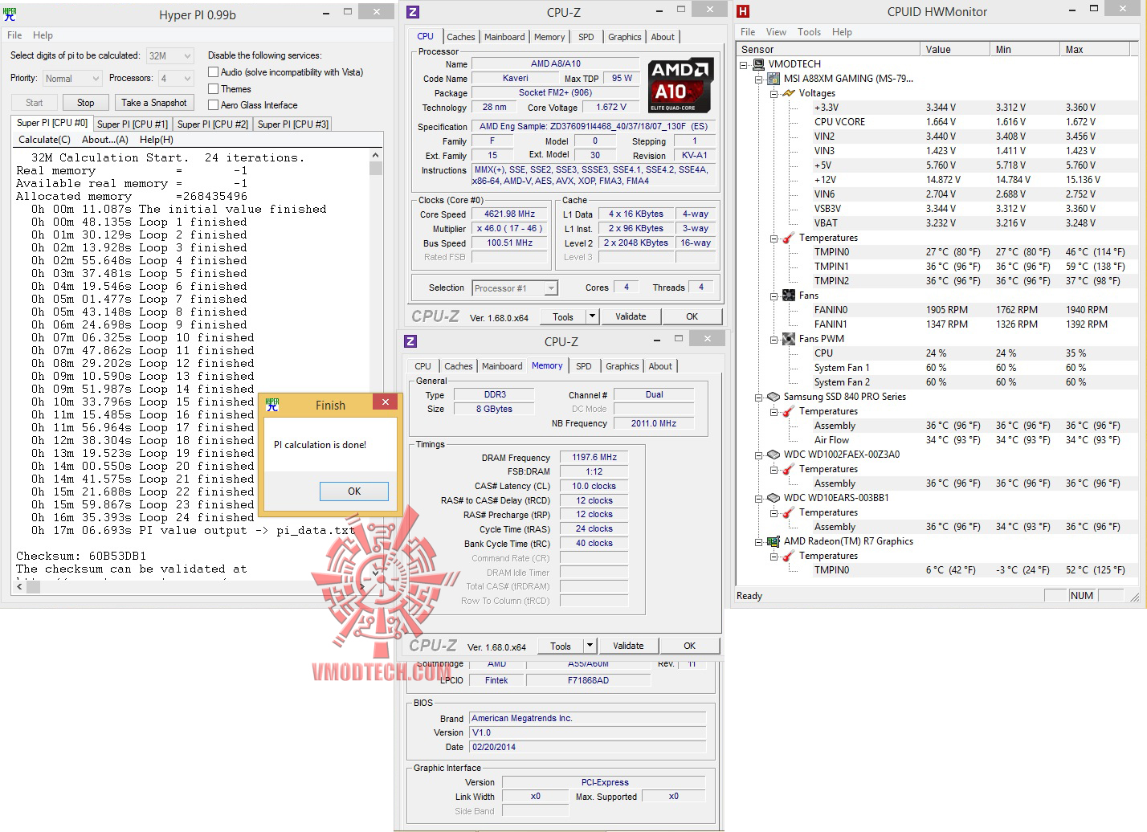
Task: Open Mainboard tab in upper CPU-Z window
Action: point(504,37)
